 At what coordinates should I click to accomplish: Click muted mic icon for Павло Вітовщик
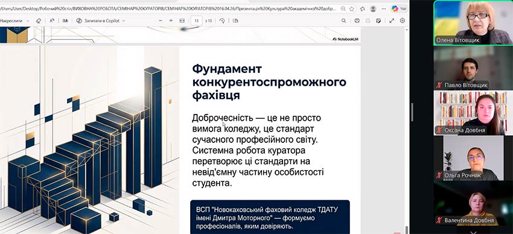coord(439,85)
